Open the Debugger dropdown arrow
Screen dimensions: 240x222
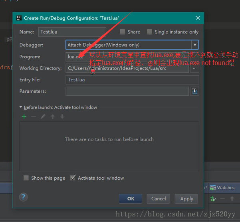click(195, 45)
